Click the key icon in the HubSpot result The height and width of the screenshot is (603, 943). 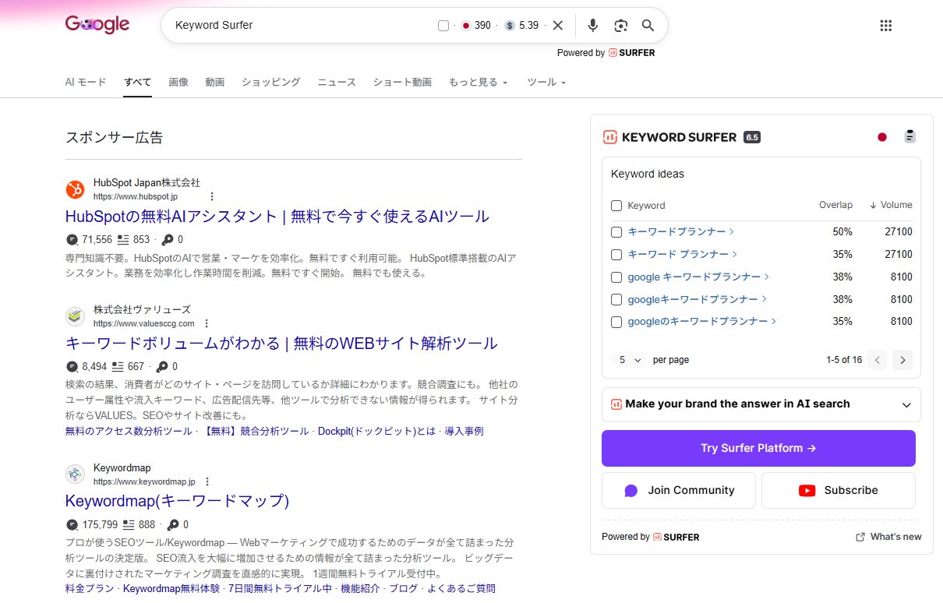(x=168, y=239)
